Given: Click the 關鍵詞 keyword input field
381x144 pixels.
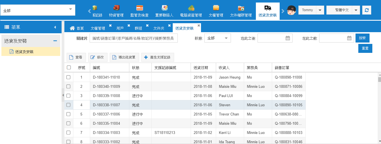Looking at the screenshot, I should tap(134, 38).
